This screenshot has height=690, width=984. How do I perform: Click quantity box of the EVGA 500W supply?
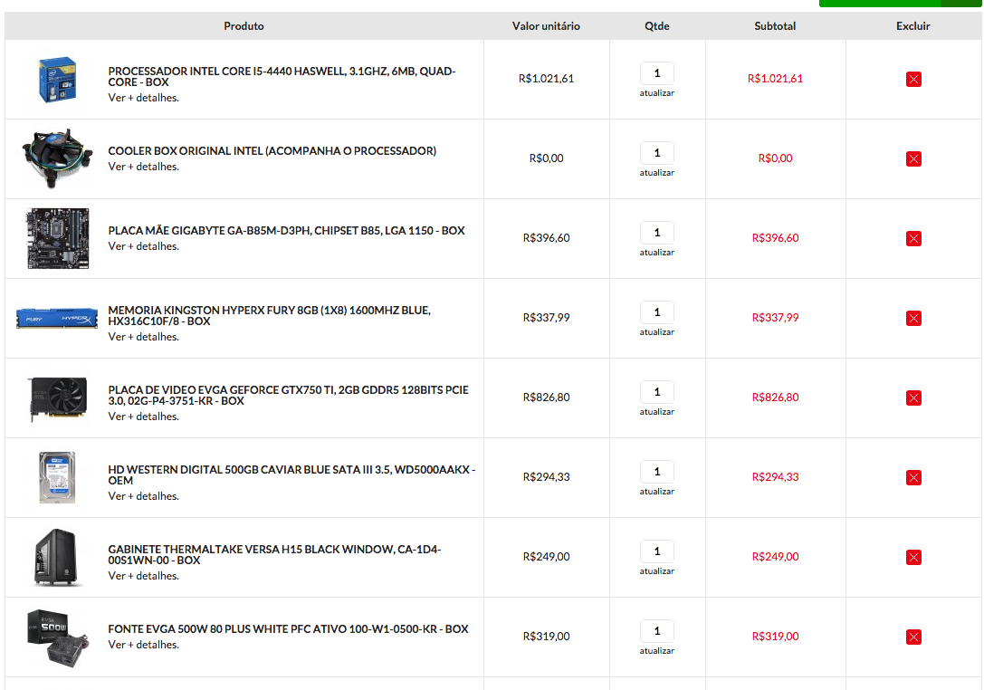[x=657, y=632]
